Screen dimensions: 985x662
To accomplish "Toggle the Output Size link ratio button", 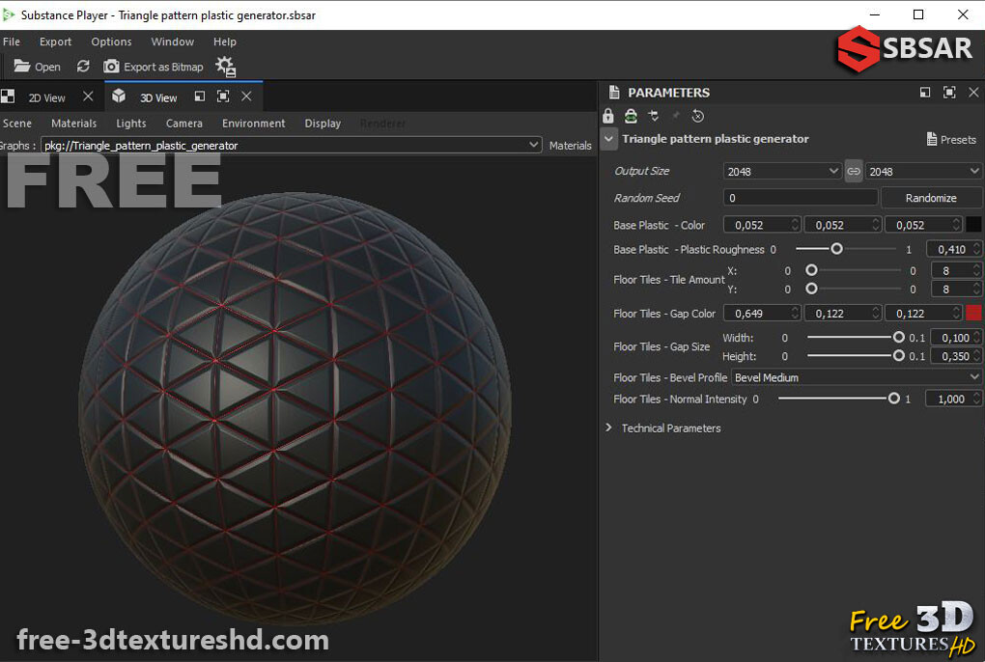I will (x=853, y=172).
